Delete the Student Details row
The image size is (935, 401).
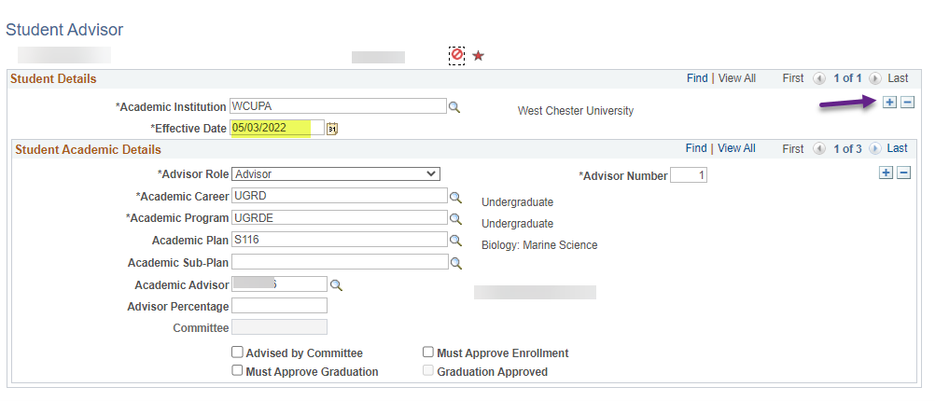pyautogui.click(x=906, y=102)
